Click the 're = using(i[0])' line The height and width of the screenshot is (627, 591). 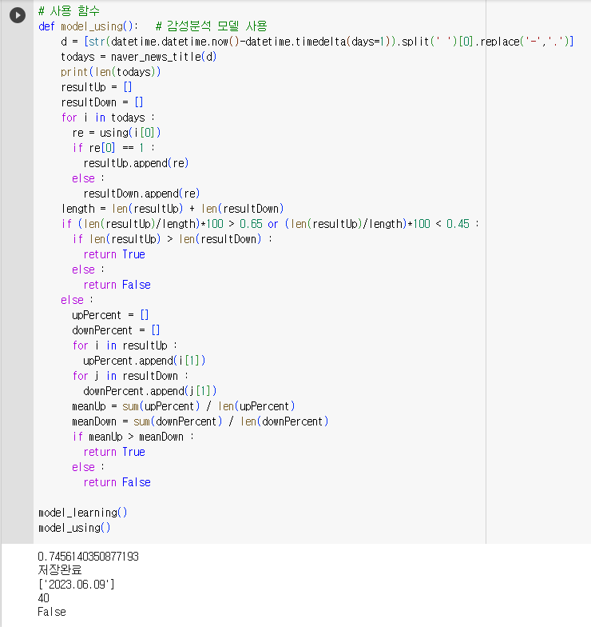pos(117,133)
